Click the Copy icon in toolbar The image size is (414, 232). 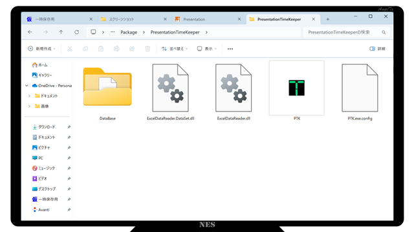click(85, 49)
